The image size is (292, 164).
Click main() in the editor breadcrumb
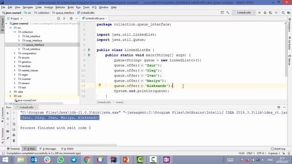click(x=120, y=102)
